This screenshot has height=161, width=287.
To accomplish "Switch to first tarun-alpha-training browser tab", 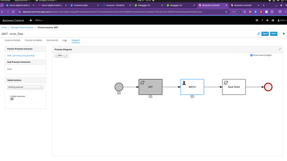I will 20,5.
